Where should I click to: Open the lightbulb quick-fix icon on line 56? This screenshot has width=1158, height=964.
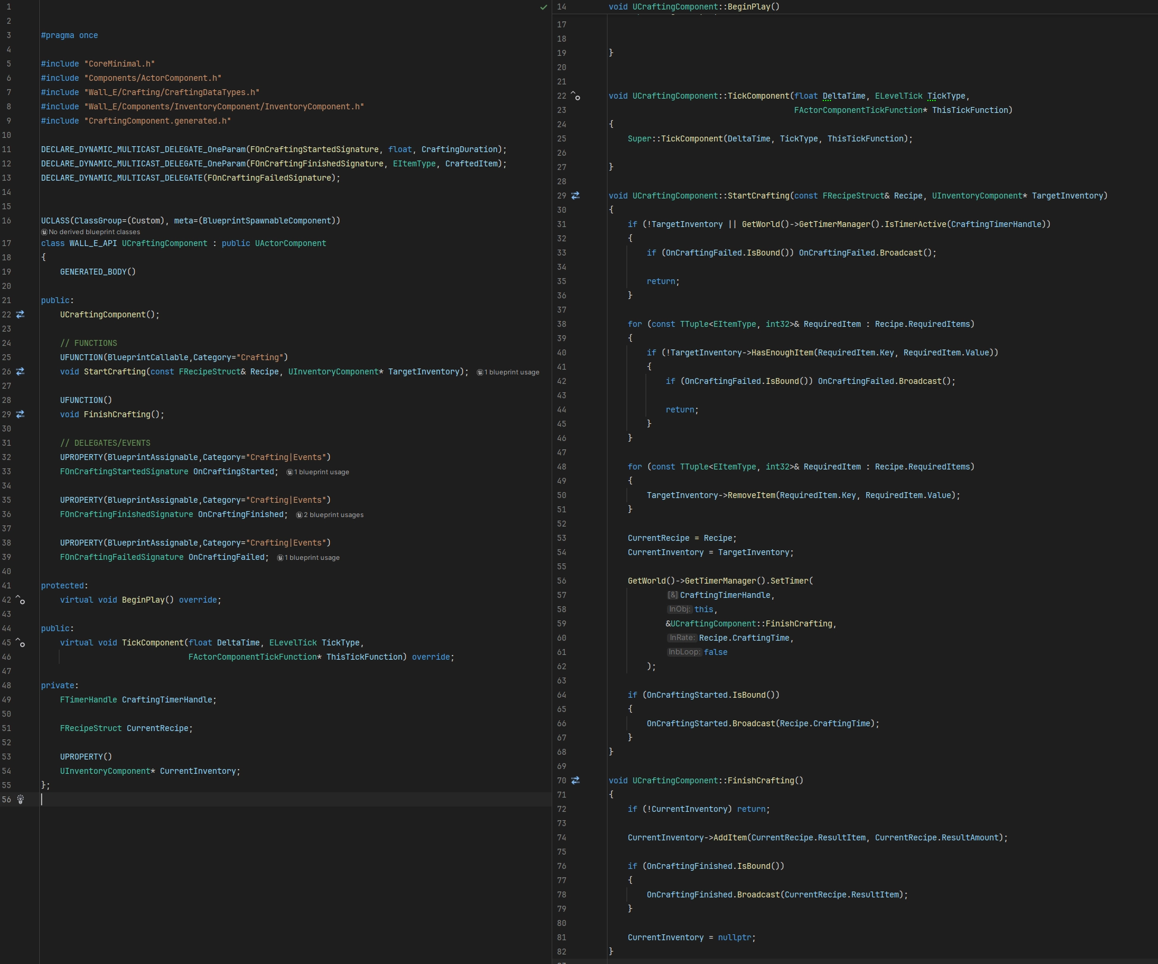point(20,799)
